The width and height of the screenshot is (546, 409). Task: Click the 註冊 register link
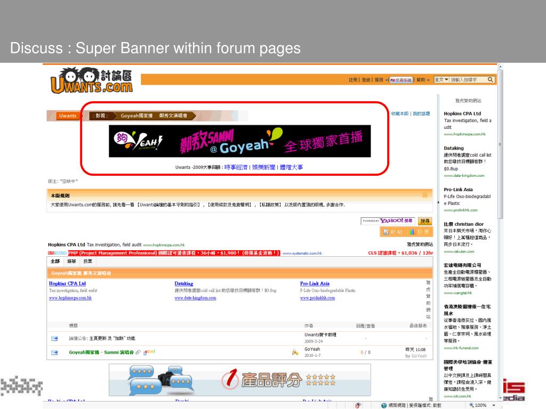click(x=353, y=80)
